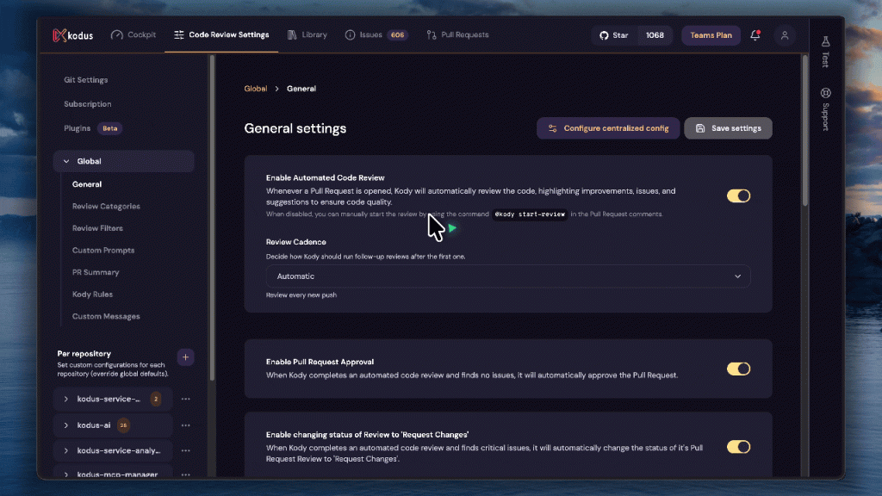Click the Kodus logo icon
The image size is (882, 496).
[60, 35]
